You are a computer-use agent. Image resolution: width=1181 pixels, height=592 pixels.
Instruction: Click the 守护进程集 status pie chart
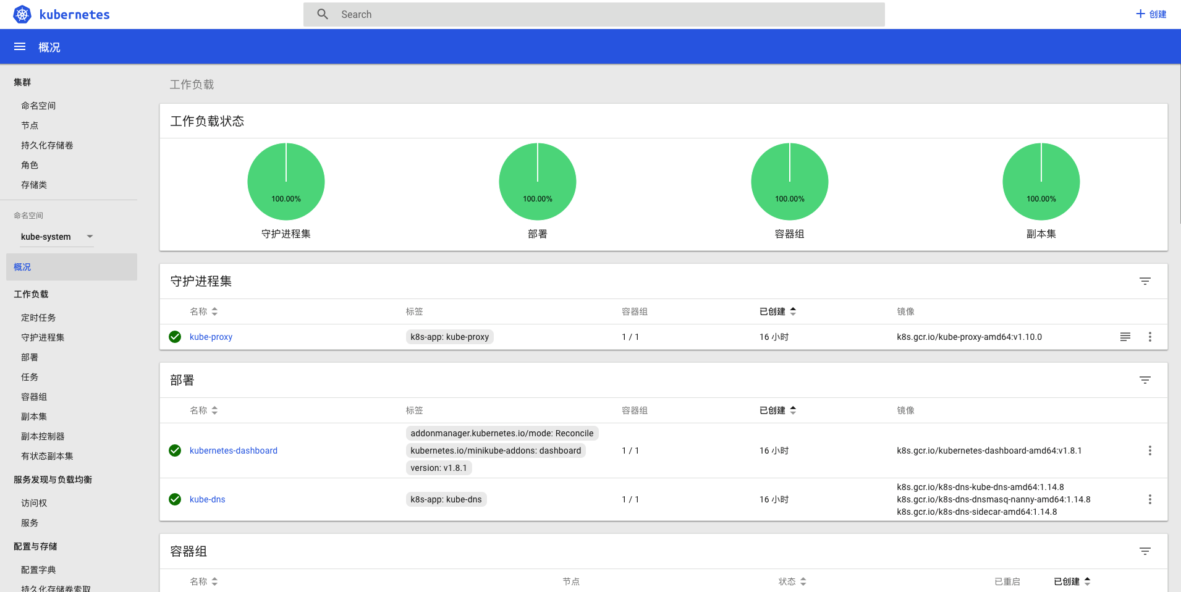coord(286,182)
